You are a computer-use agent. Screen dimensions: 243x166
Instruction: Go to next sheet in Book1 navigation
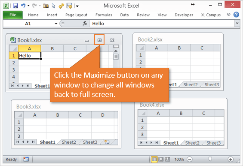(23, 86)
